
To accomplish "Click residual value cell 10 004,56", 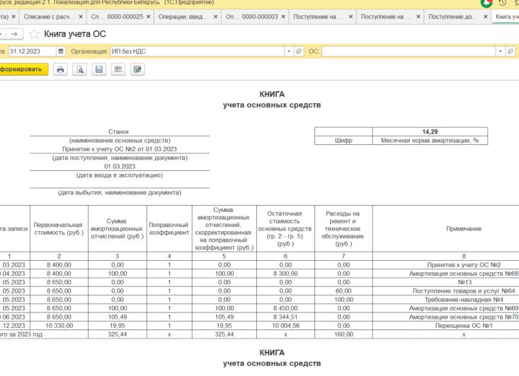I will [x=285, y=325].
